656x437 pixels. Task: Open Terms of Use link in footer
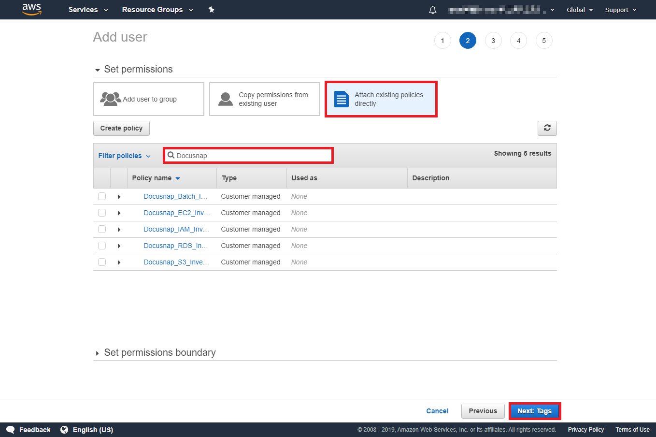(632, 430)
